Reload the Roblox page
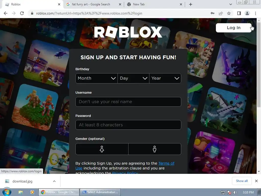The width and height of the screenshot is (261, 196). (x=22, y=13)
